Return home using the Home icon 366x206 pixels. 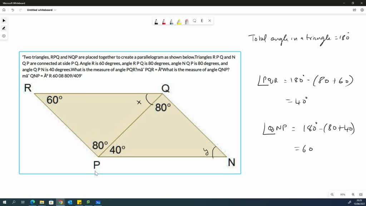pyautogui.click(x=4, y=10)
